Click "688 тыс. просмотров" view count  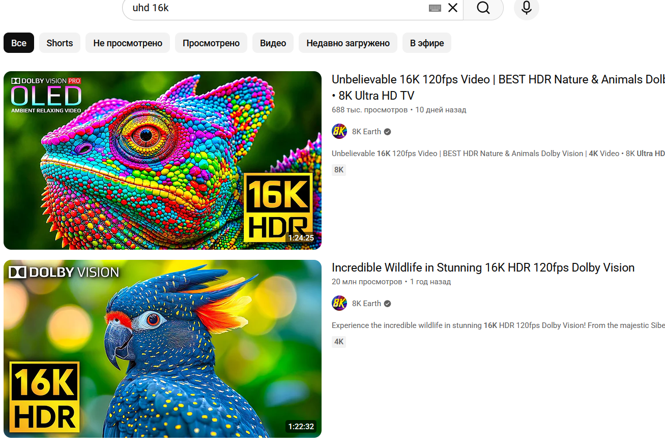[x=370, y=110]
